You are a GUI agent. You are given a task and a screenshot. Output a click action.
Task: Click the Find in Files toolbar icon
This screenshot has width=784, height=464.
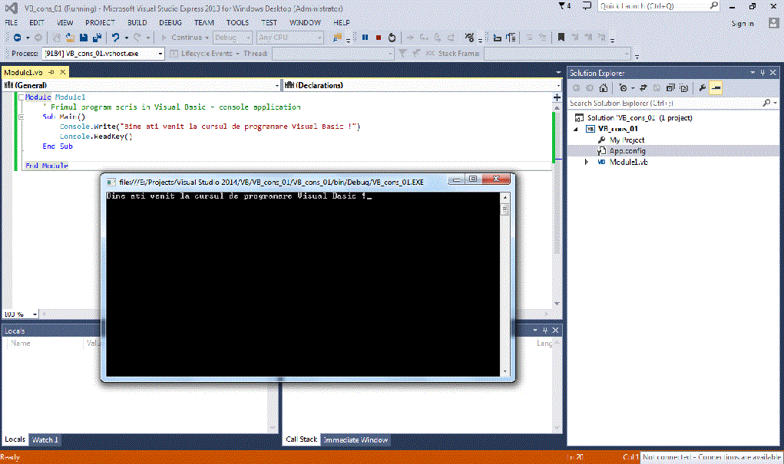point(338,38)
